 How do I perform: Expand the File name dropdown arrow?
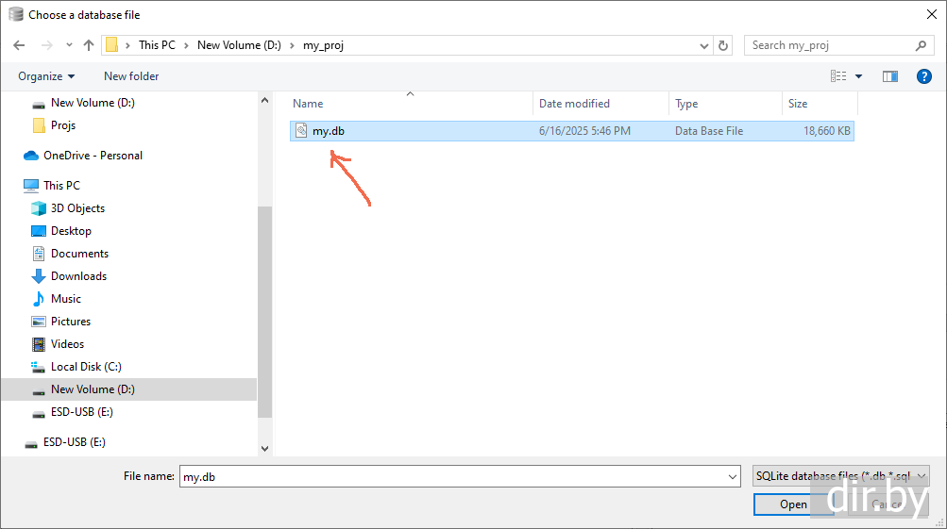(x=733, y=476)
